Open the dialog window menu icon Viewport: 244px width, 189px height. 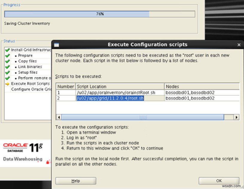56,45
